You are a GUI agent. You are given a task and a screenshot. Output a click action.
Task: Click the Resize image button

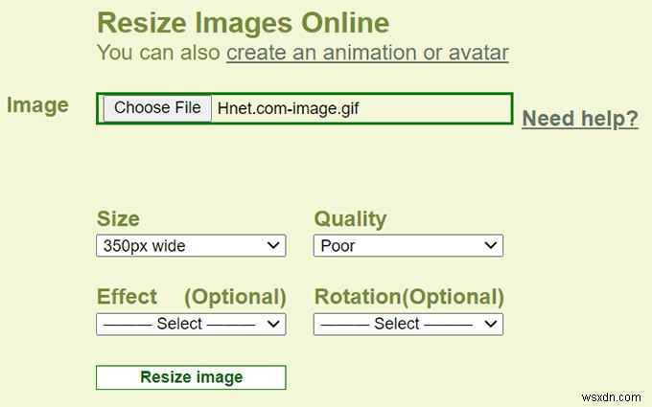[x=191, y=377]
